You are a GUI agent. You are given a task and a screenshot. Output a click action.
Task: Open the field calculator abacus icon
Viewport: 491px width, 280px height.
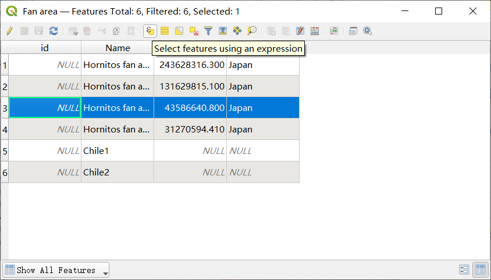(315, 31)
